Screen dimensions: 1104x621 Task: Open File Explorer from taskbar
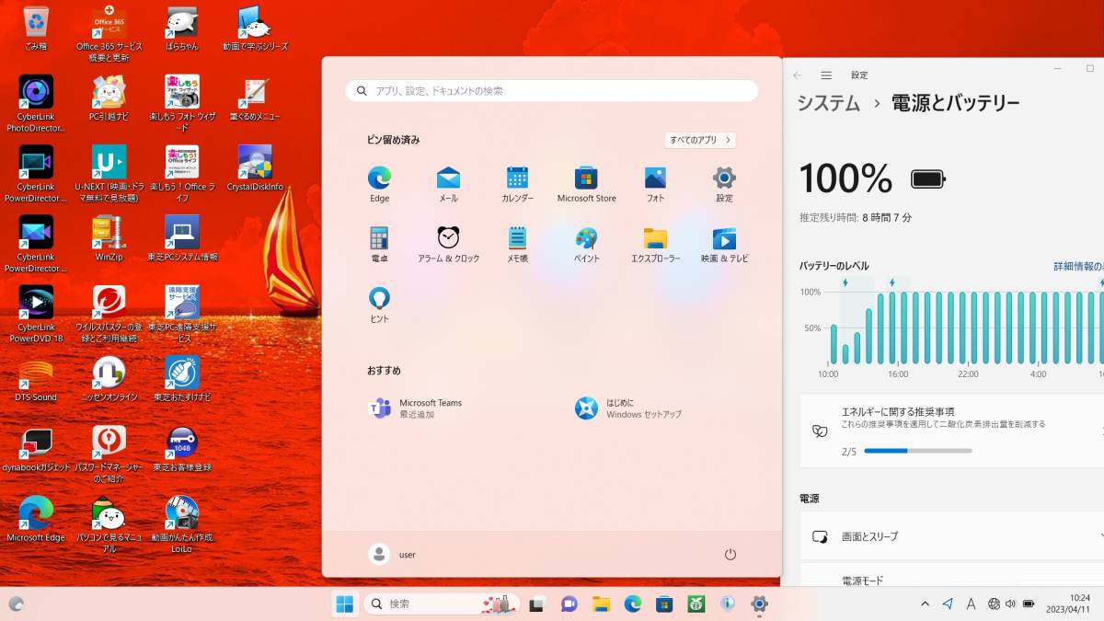click(x=601, y=604)
